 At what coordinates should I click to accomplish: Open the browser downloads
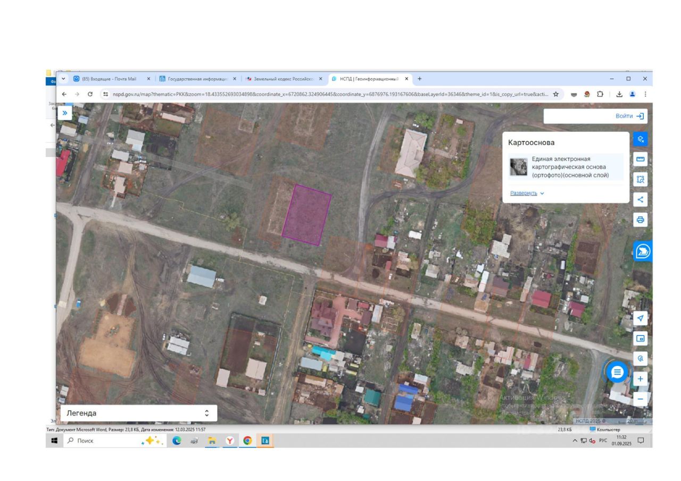click(619, 94)
